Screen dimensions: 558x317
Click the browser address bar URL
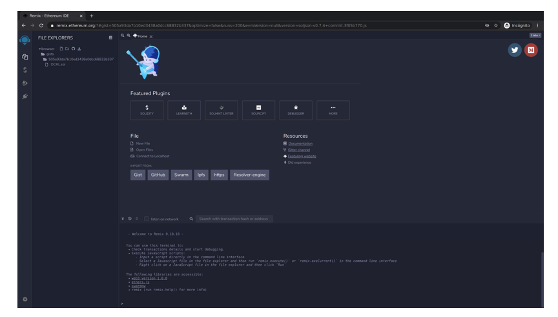[x=211, y=25]
